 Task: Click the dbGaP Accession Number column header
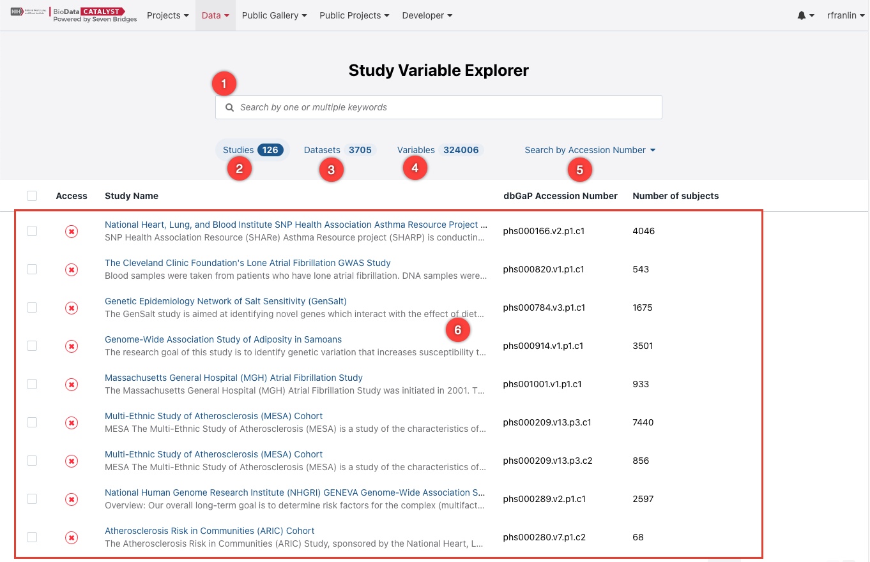(x=560, y=196)
